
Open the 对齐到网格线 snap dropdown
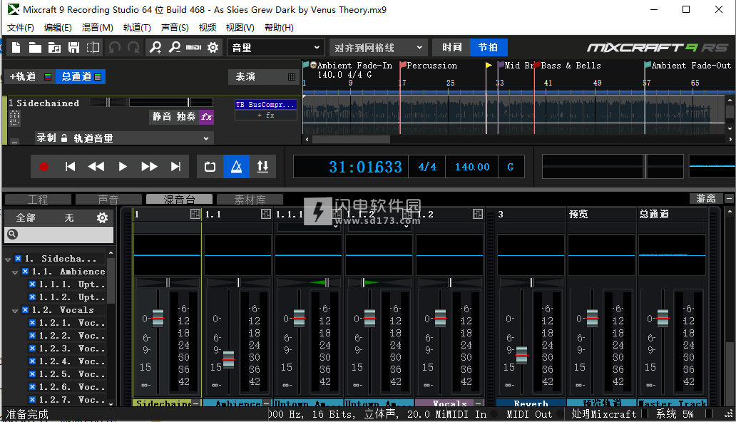(x=378, y=48)
